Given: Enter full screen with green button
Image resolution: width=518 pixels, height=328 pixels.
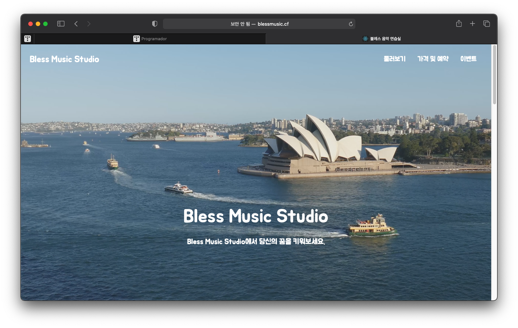Looking at the screenshot, I should [x=45, y=24].
